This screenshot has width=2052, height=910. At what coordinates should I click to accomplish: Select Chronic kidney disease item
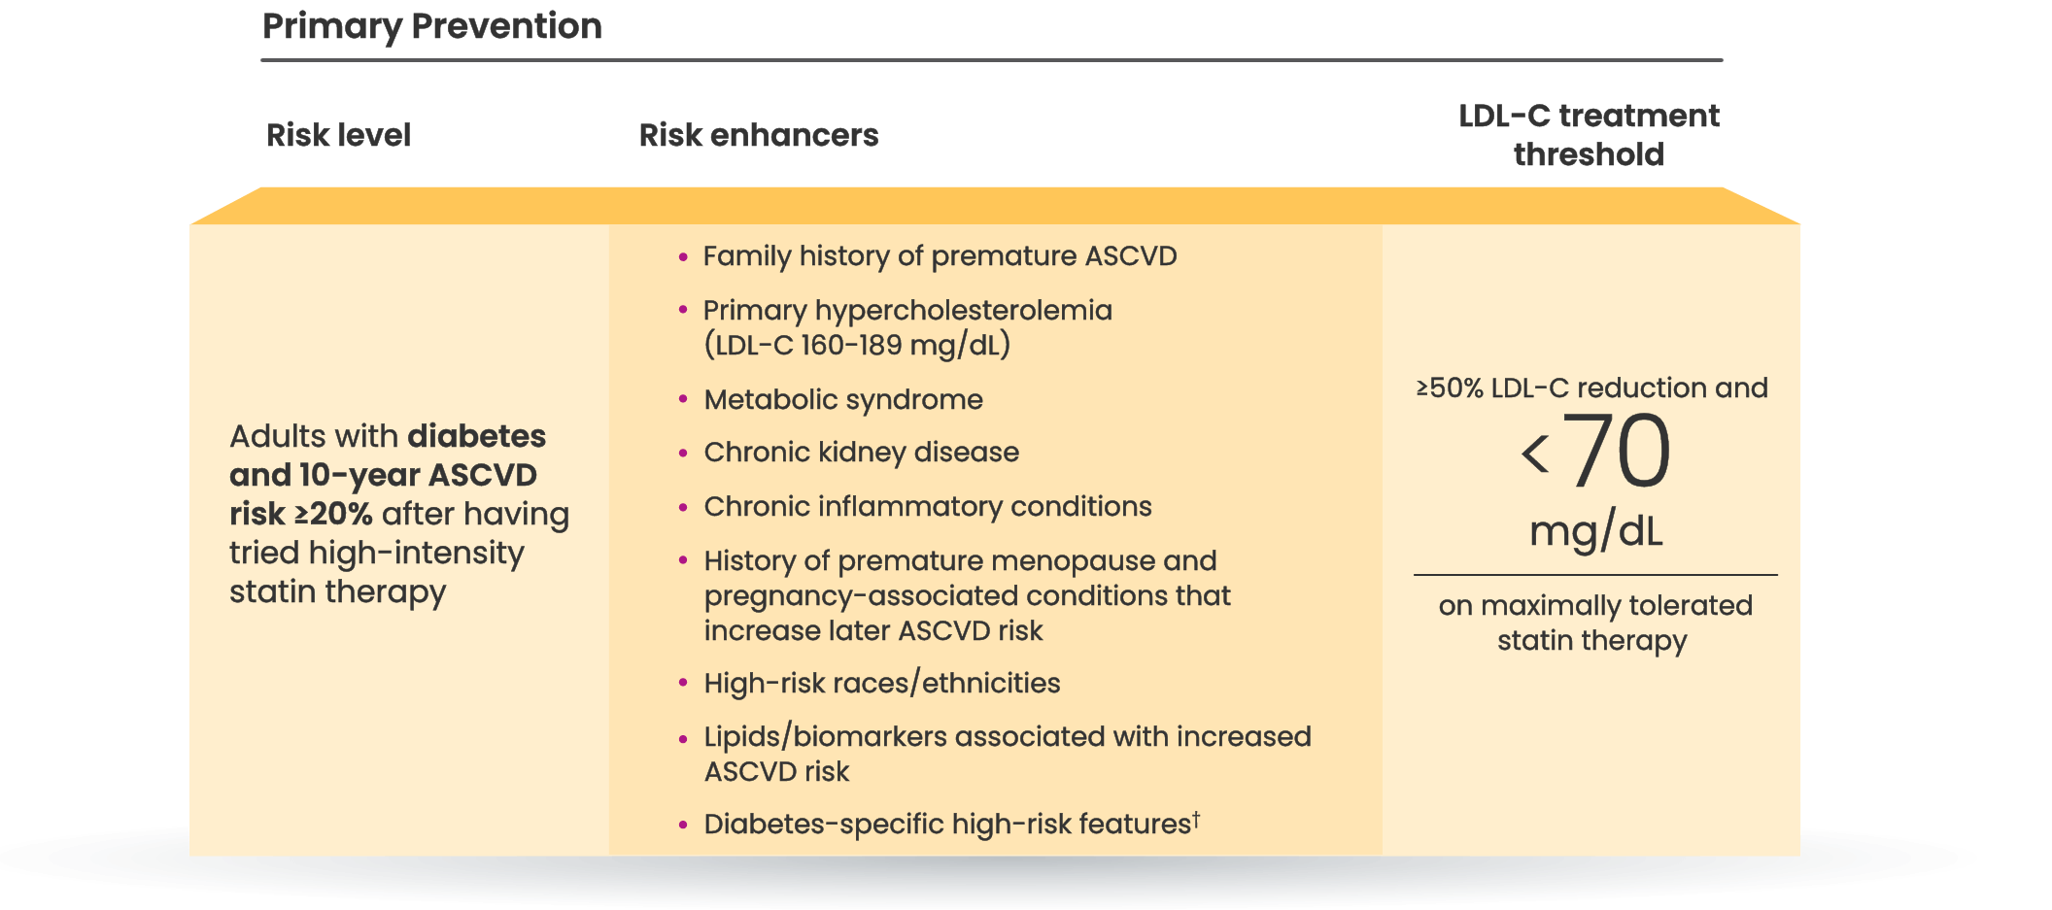pos(861,453)
